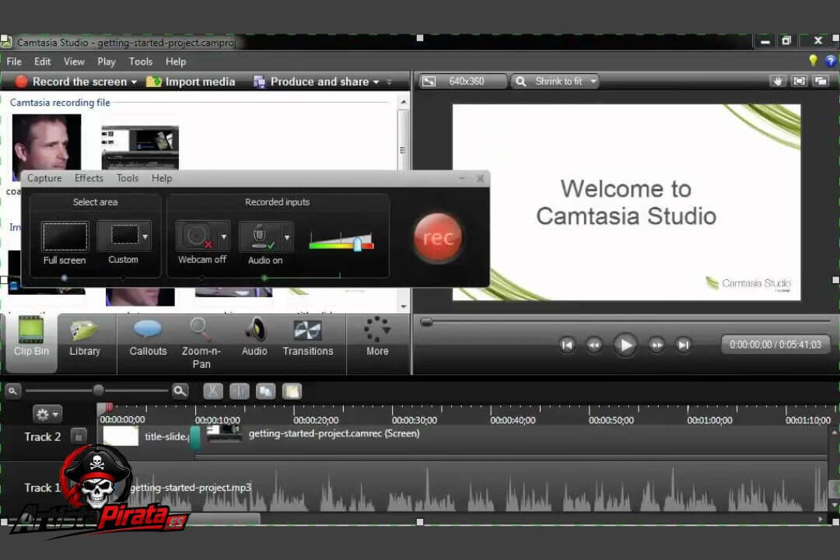The image size is (840, 560).
Task: Click the Copy tool icon on timeline
Action: tap(266, 392)
